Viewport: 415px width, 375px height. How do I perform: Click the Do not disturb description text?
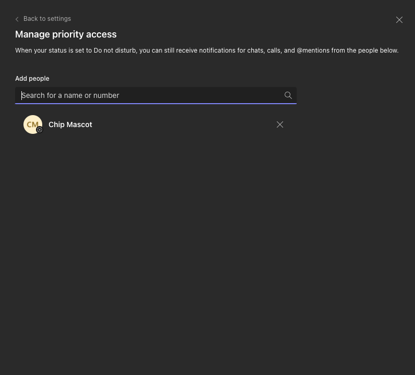point(206,51)
